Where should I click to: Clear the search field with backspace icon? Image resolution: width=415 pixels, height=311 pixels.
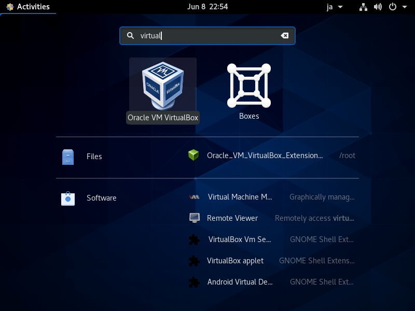284,35
